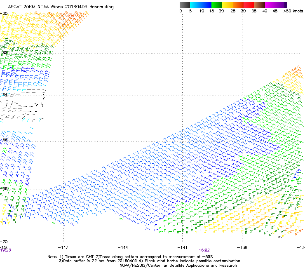Click the '-66' latitude label

tap(4, 140)
